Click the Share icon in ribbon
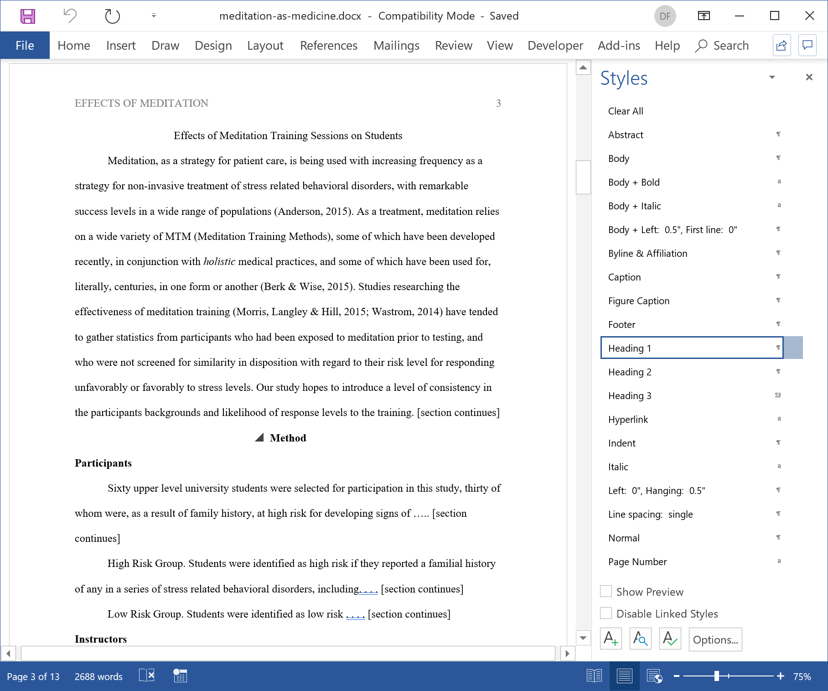The image size is (828, 691). tap(781, 46)
